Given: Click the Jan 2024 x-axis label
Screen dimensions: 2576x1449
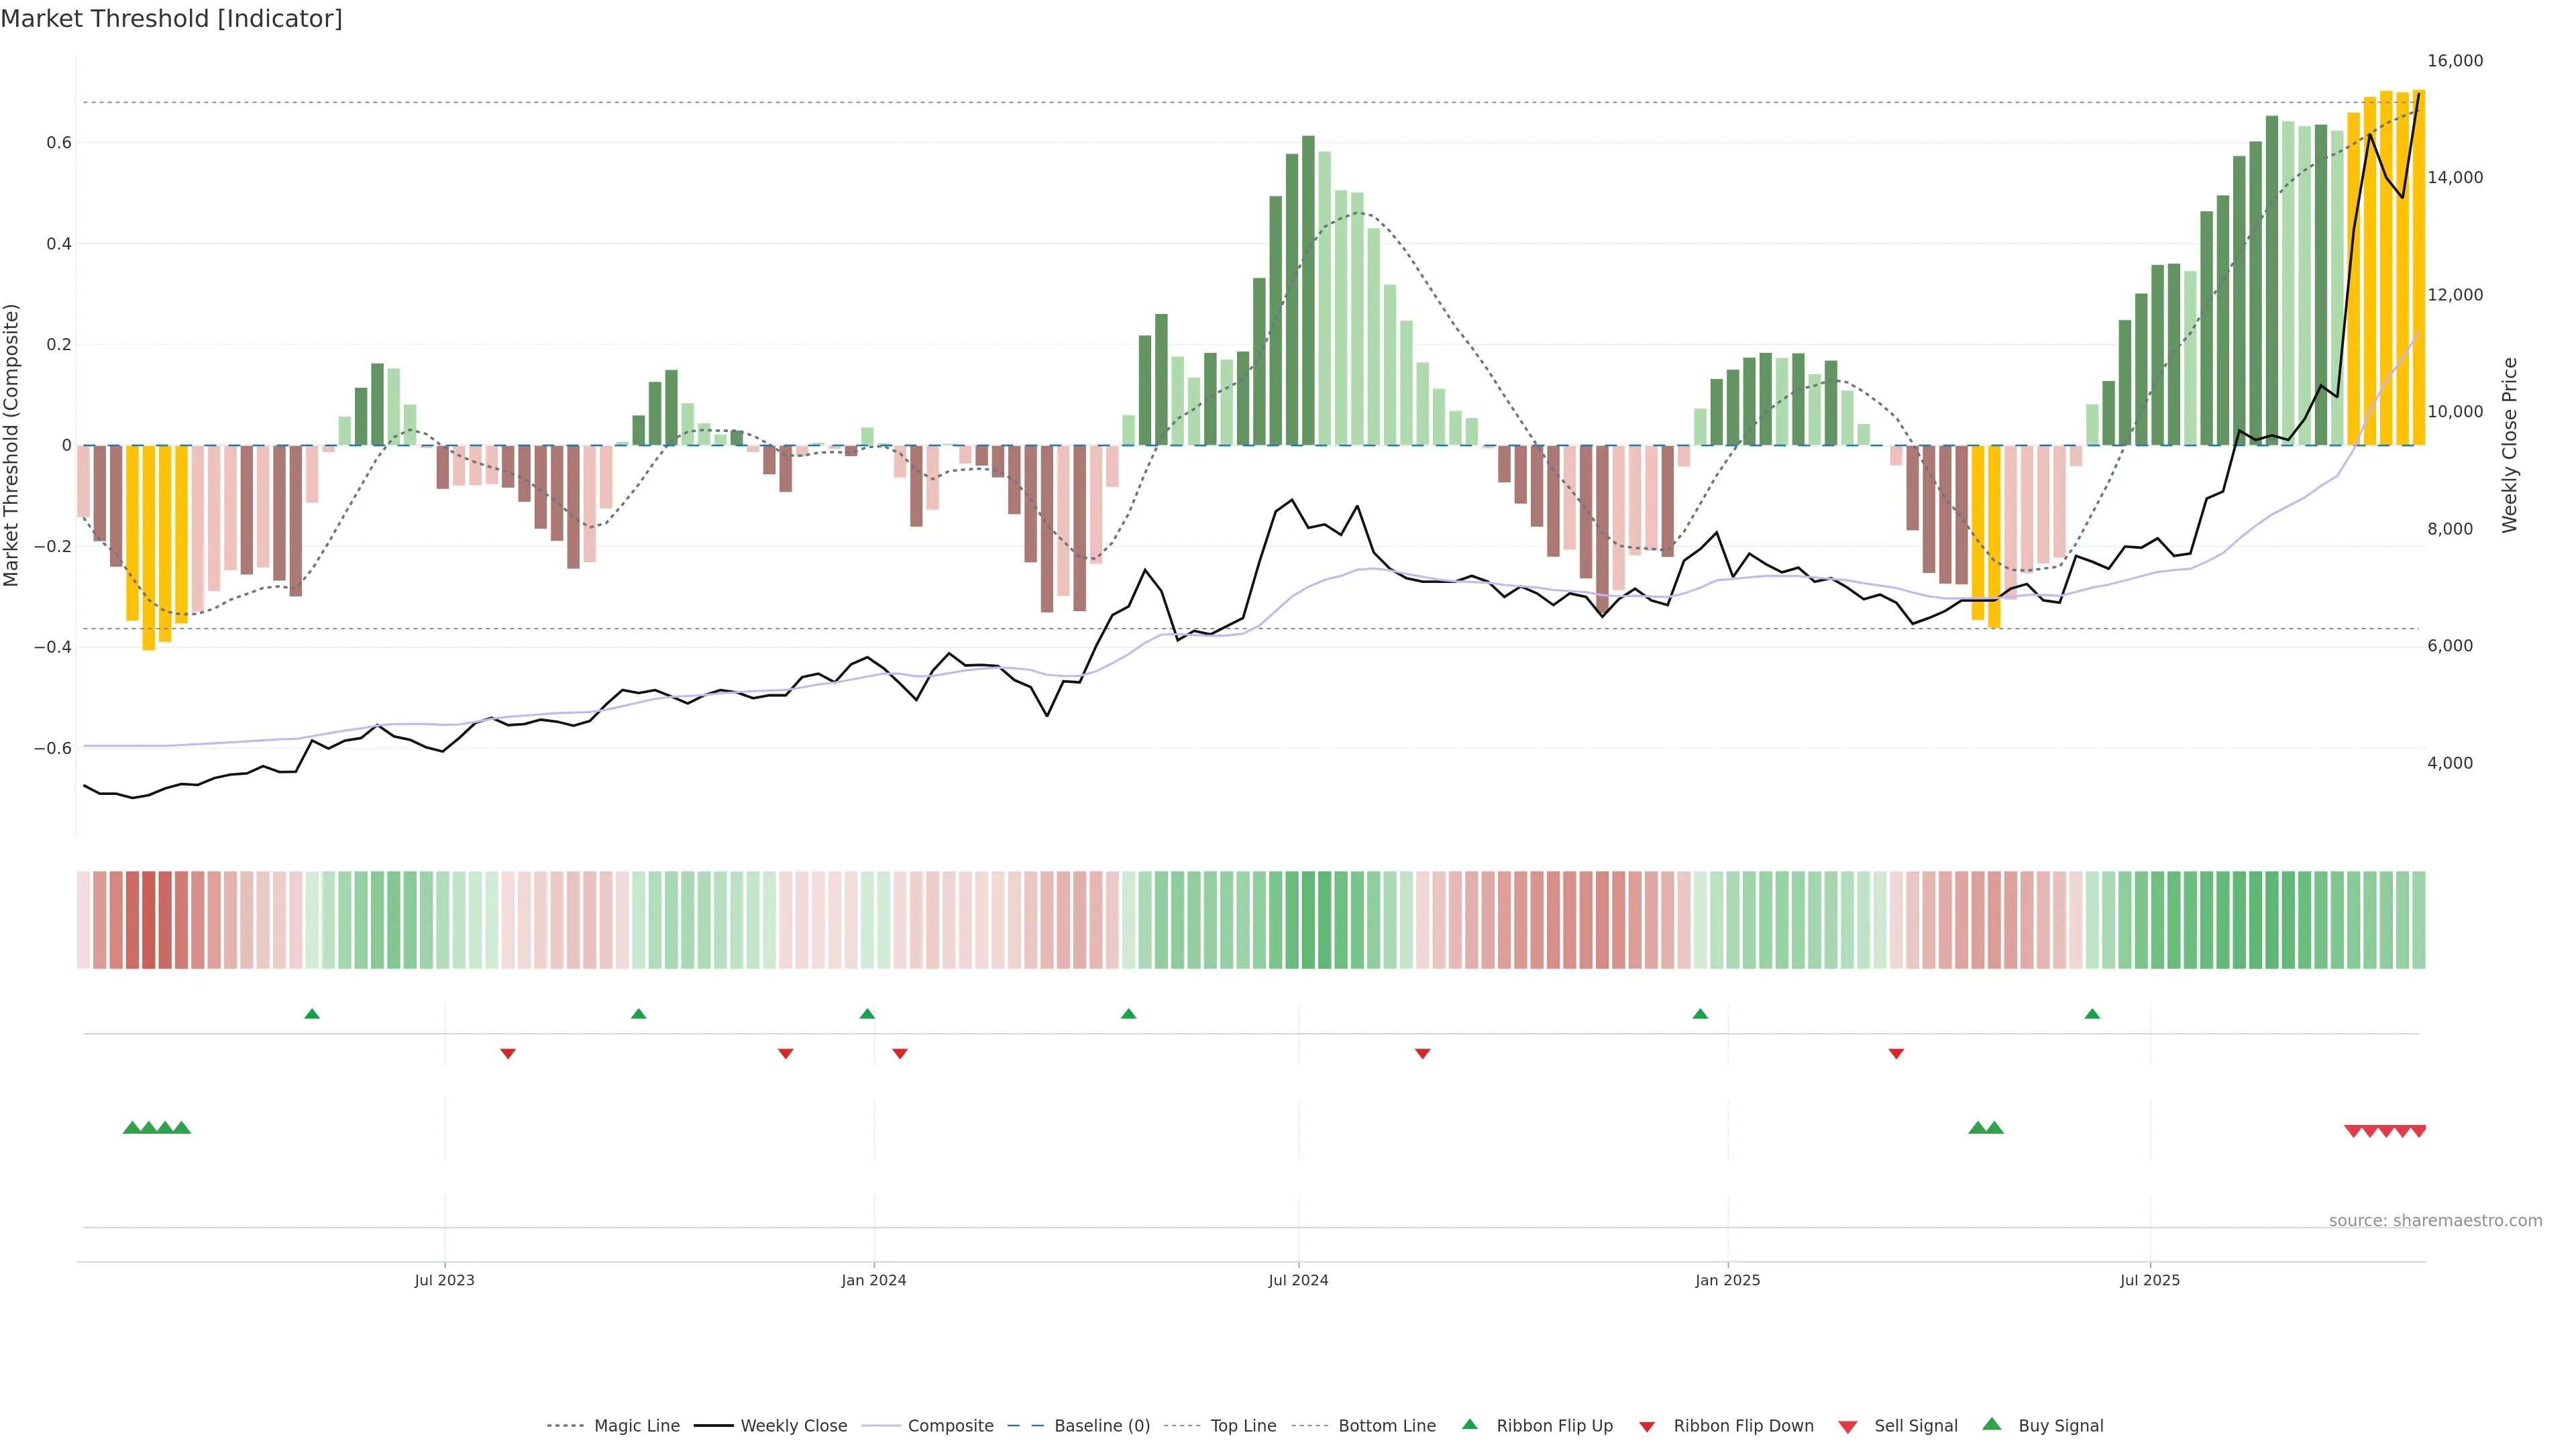Looking at the screenshot, I should click(x=873, y=1280).
